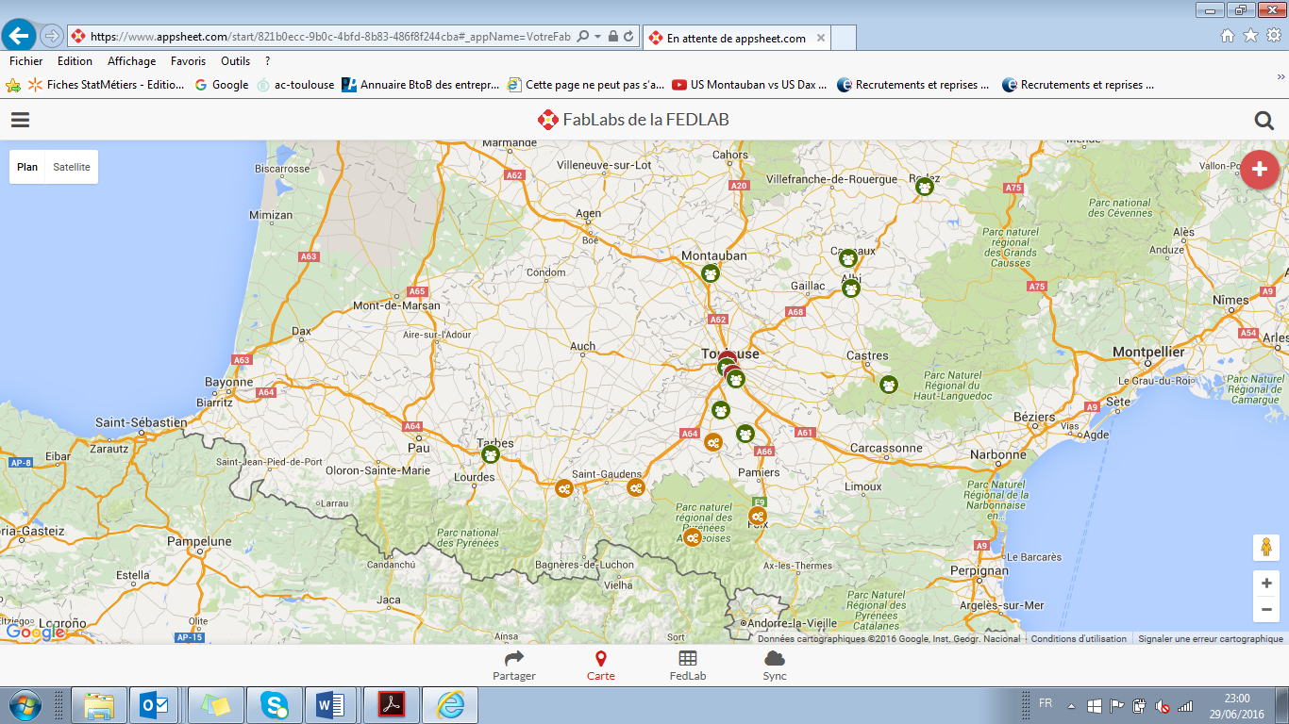1289x724 pixels.
Task: Switch map to Satellite view
Action: point(72,167)
